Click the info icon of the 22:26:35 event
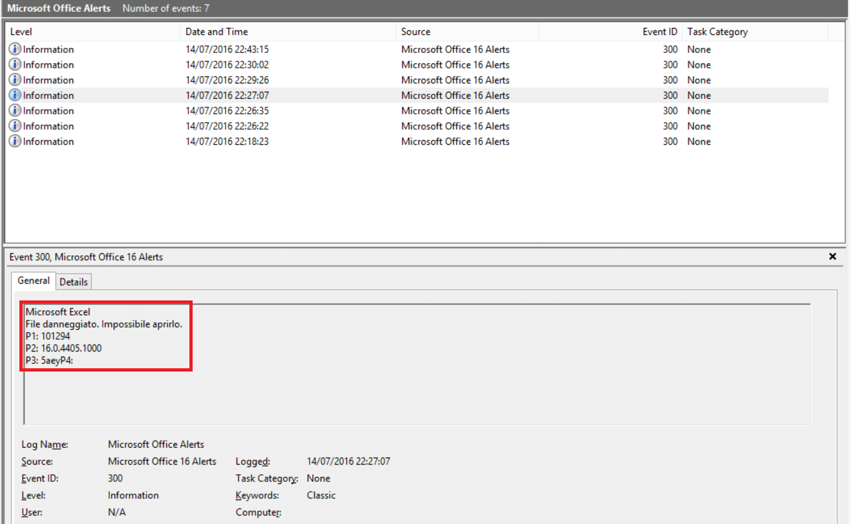The height and width of the screenshot is (524, 850). coord(16,110)
